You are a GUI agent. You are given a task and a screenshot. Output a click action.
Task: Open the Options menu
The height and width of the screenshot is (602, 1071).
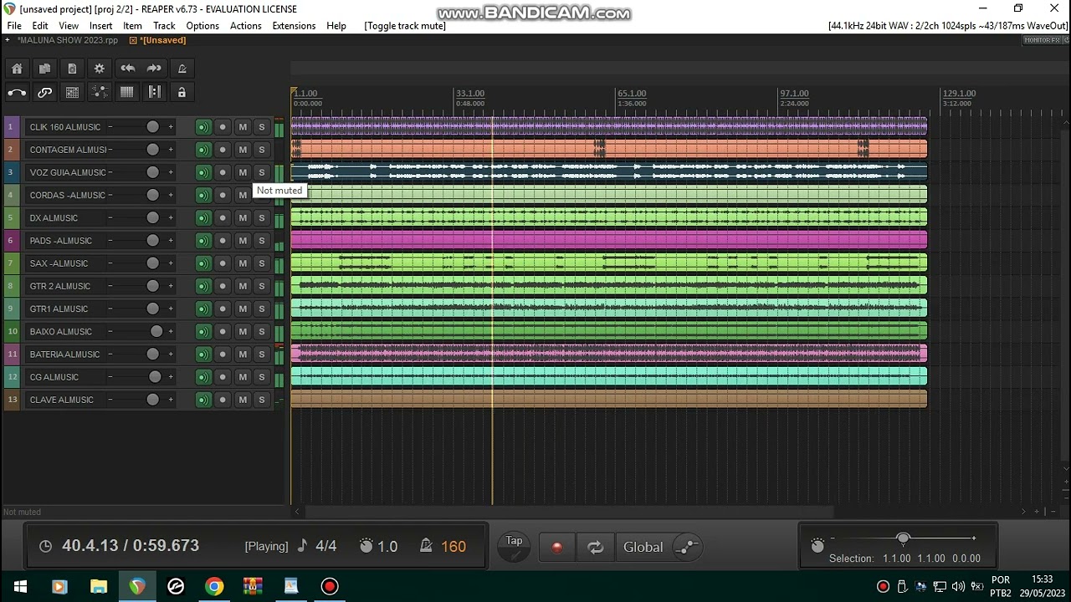point(202,26)
